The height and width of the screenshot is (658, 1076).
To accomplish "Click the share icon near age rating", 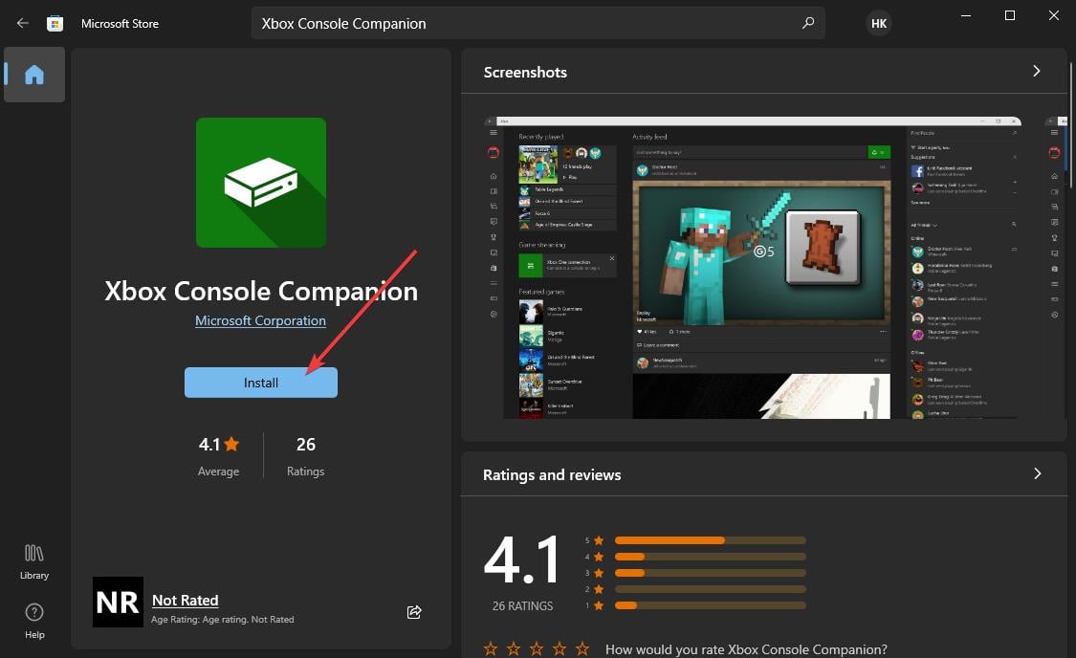I will pyautogui.click(x=414, y=612).
